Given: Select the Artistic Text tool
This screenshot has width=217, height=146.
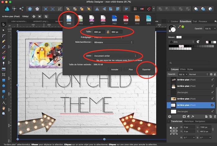Looking at the screenshot, I should (x=4, y=102).
